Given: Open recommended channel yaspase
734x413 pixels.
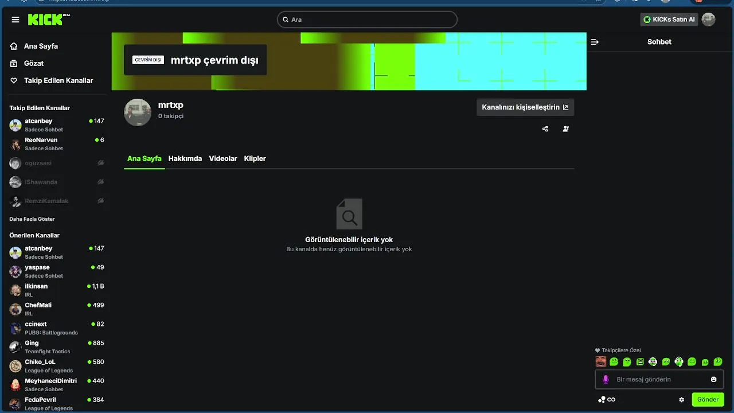Looking at the screenshot, I should (57, 271).
